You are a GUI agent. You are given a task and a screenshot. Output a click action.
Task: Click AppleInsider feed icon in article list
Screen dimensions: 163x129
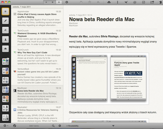(15, 14)
